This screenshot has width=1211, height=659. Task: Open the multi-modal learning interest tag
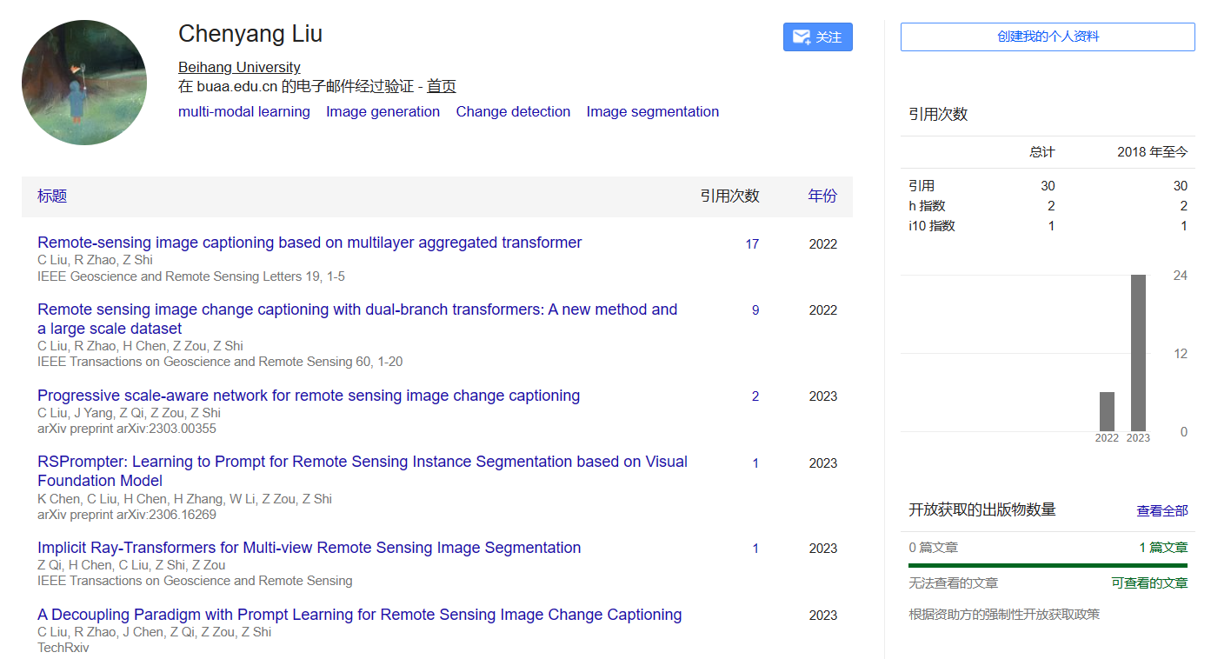point(243,111)
